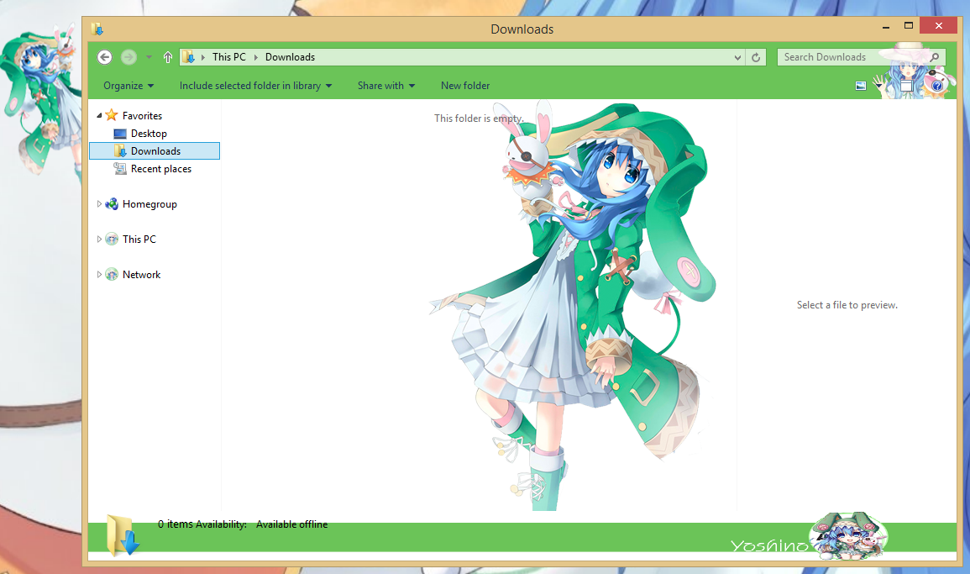Collapse the Favorites tree group
The height and width of the screenshot is (574, 970).
point(99,116)
